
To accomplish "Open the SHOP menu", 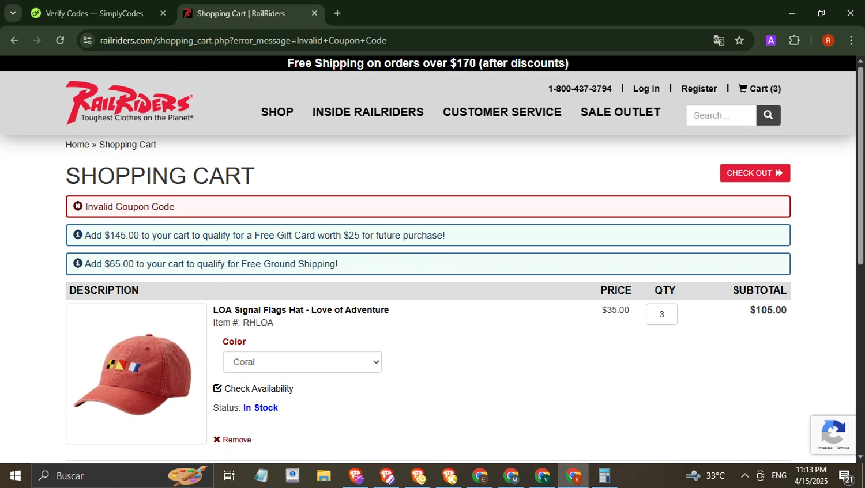I will tap(277, 112).
